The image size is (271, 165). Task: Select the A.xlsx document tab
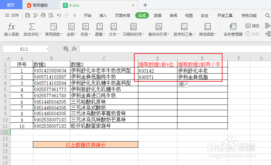(99, 5)
